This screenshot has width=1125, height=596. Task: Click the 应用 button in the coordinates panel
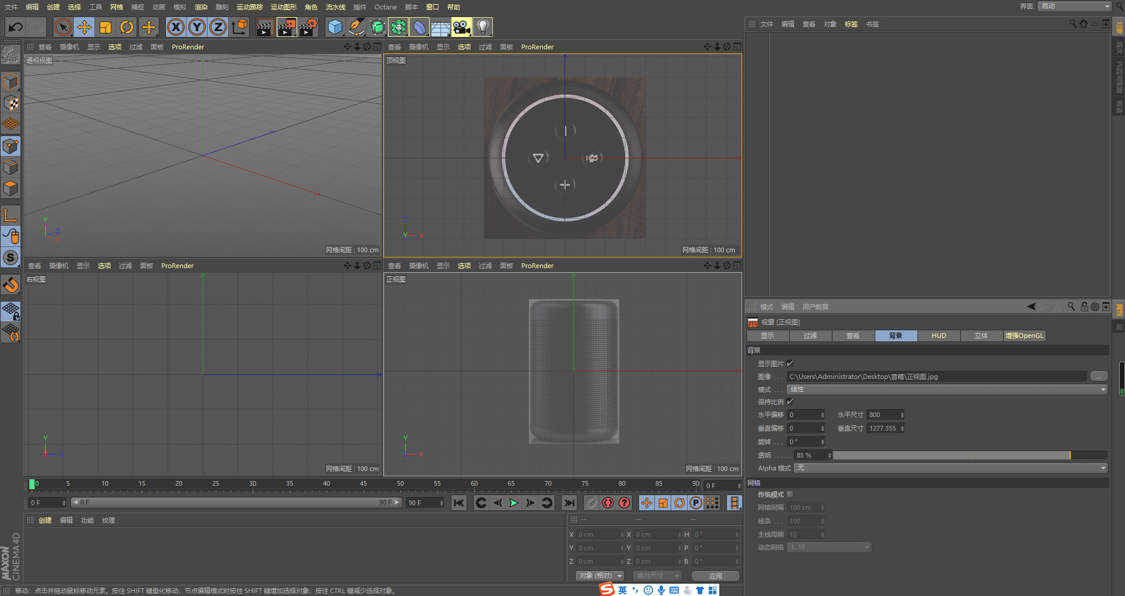pos(715,576)
